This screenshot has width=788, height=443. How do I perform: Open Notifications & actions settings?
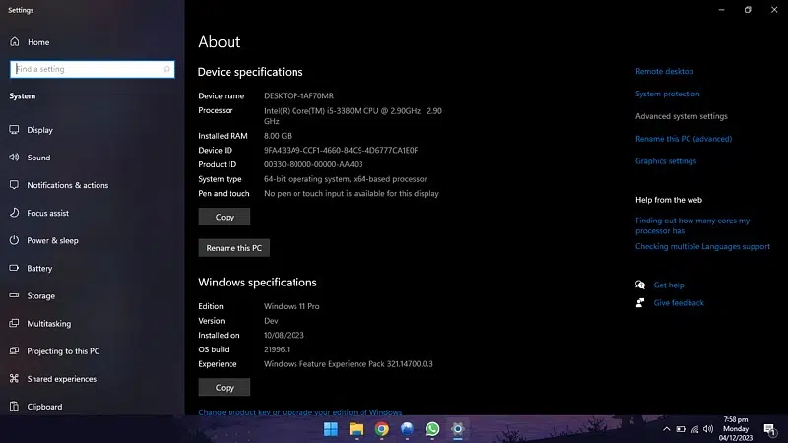coord(67,185)
